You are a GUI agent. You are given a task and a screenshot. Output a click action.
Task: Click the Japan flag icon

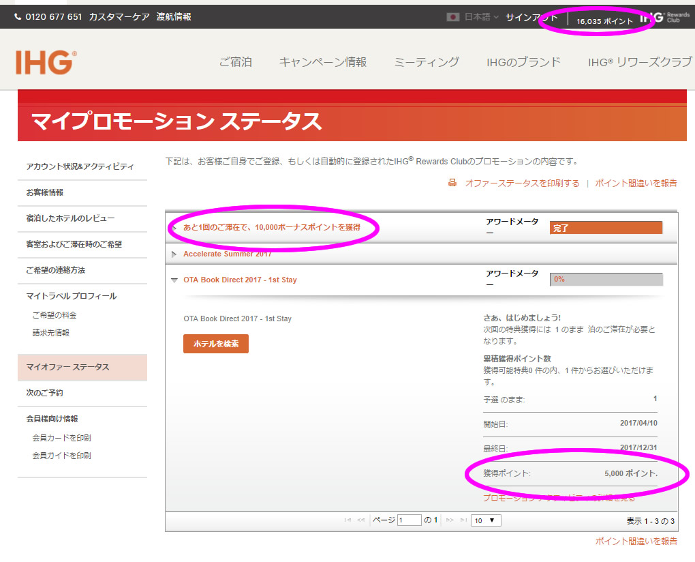tap(452, 17)
